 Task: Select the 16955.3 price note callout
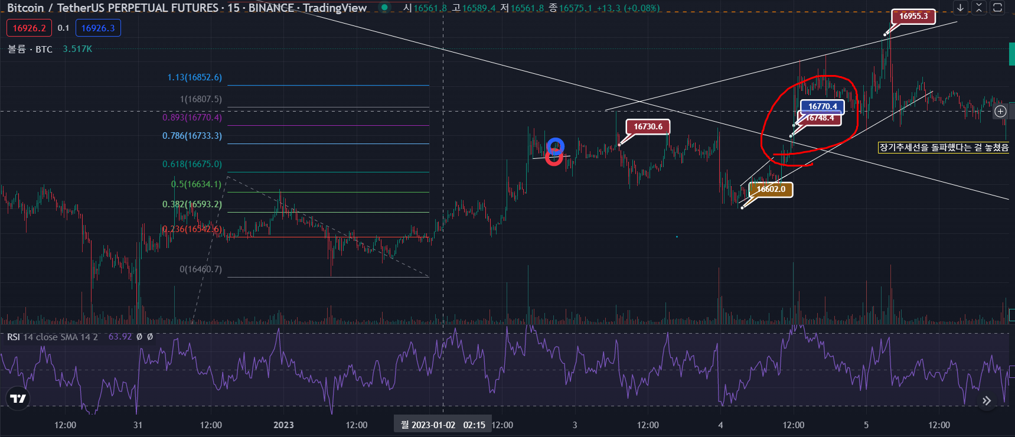click(x=913, y=16)
